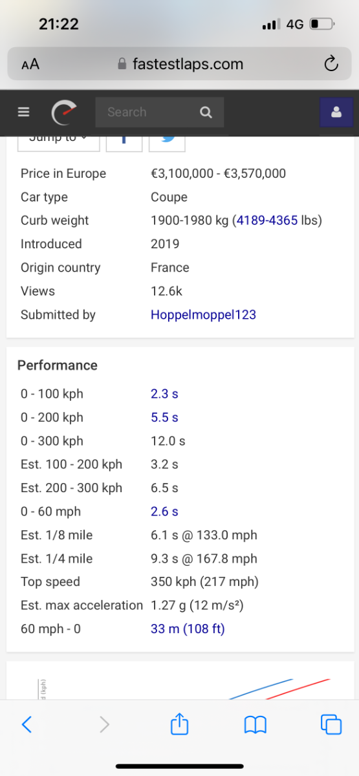
Task: Show open Safari tabs icon
Action: tap(331, 724)
